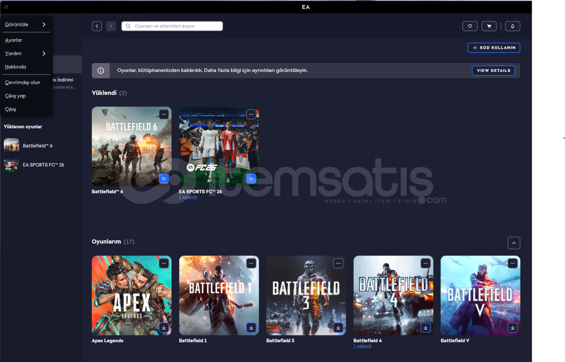Play Battlefield 6 from its card

pos(164,179)
